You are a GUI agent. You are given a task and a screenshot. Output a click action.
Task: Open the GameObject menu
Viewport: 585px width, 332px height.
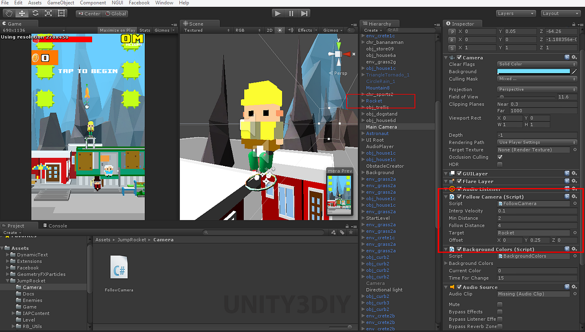(x=61, y=2)
